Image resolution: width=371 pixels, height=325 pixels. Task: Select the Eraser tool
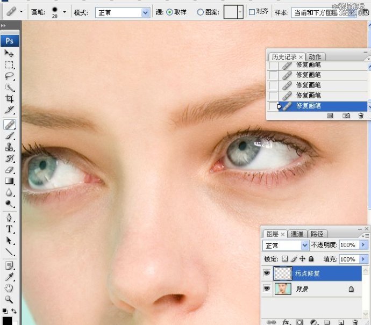coord(9,170)
